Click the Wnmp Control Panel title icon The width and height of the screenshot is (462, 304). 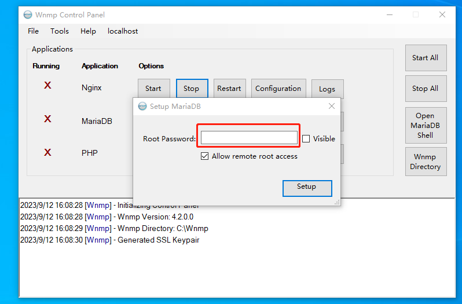(28, 14)
